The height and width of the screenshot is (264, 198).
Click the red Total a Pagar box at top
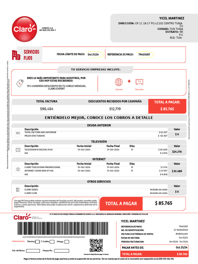coord(167,106)
